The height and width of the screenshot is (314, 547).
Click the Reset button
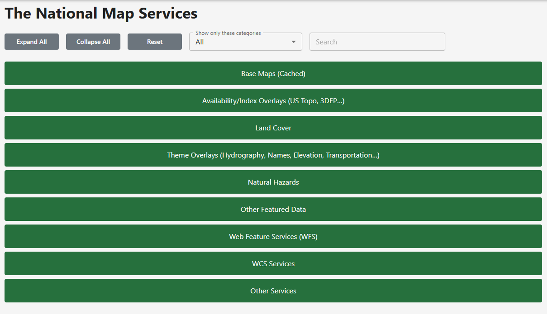154,42
